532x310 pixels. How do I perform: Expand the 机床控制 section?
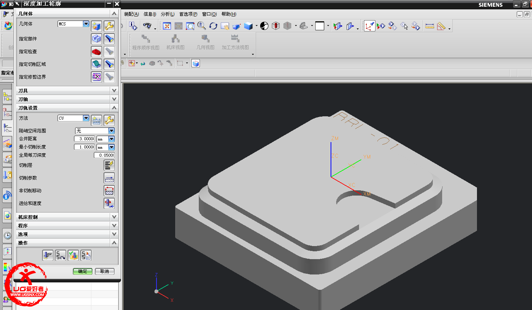(114, 217)
